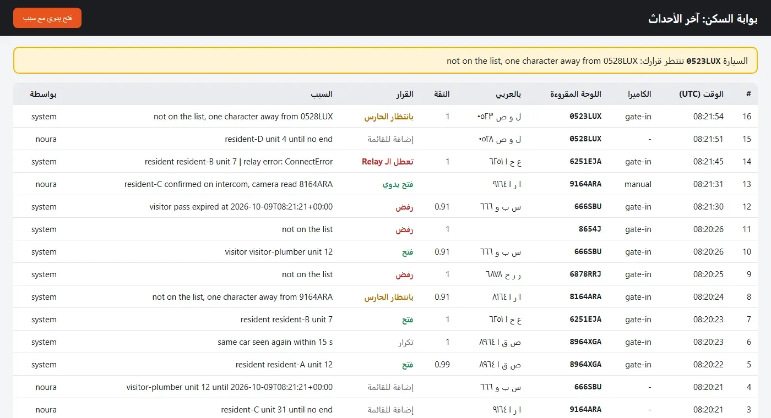Click the "بواسطة" column header
This screenshot has height=418, width=771.
[x=44, y=94]
